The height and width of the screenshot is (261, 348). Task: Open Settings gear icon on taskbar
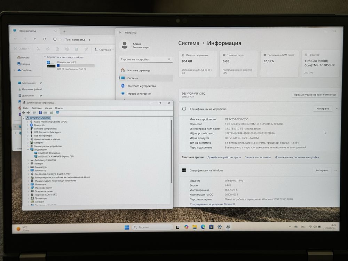tap(220, 227)
